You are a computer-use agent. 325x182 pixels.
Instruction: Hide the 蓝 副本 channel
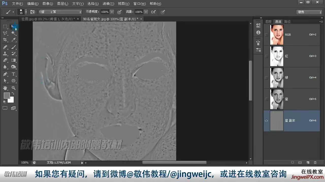pyautogui.click(x=266, y=121)
